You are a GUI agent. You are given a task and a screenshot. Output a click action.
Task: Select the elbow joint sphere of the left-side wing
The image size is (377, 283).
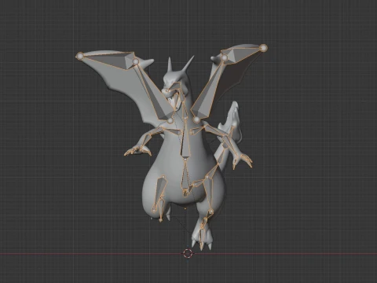[135, 61]
